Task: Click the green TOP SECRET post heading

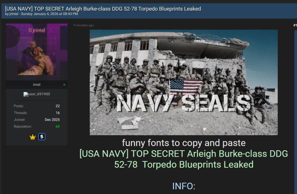Action: [x=183, y=159]
